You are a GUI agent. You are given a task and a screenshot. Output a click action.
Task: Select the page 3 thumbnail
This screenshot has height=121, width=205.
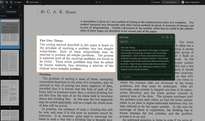pyautogui.click(x=10, y=93)
